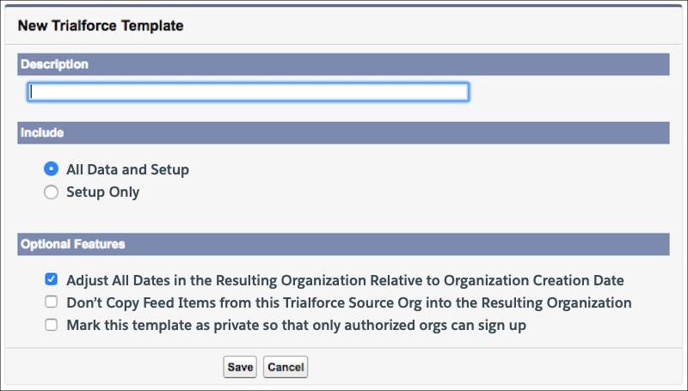Image resolution: width=688 pixels, height=391 pixels.
Task: Click the words 'Trialforce Source Org'
Action: click(353, 302)
